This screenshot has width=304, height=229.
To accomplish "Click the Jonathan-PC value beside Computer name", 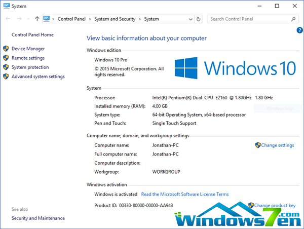I will pyautogui.click(x=165, y=145).
